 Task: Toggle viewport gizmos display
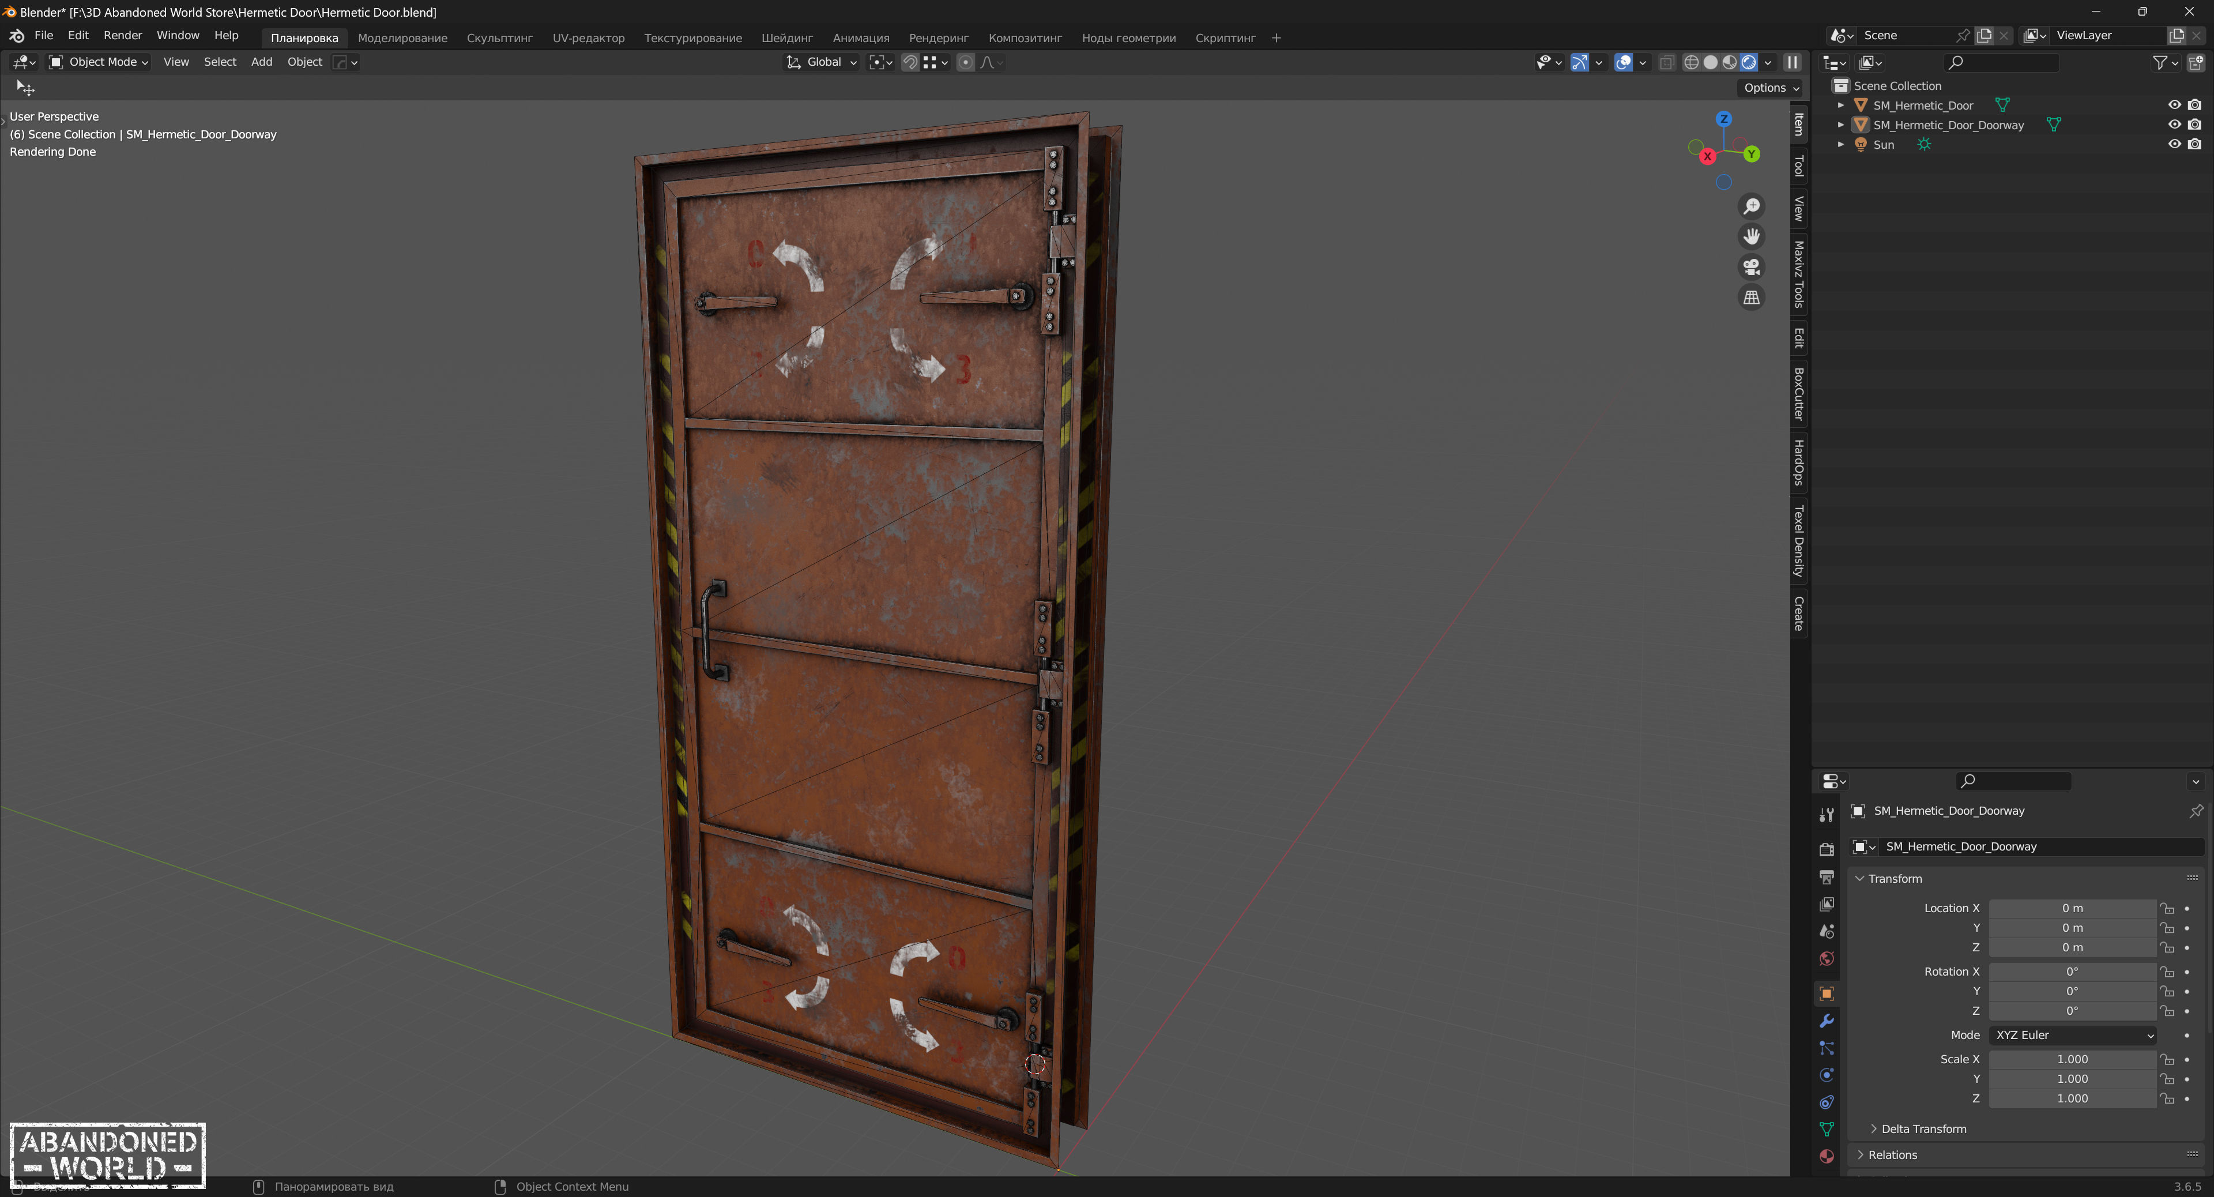pos(1579,63)
